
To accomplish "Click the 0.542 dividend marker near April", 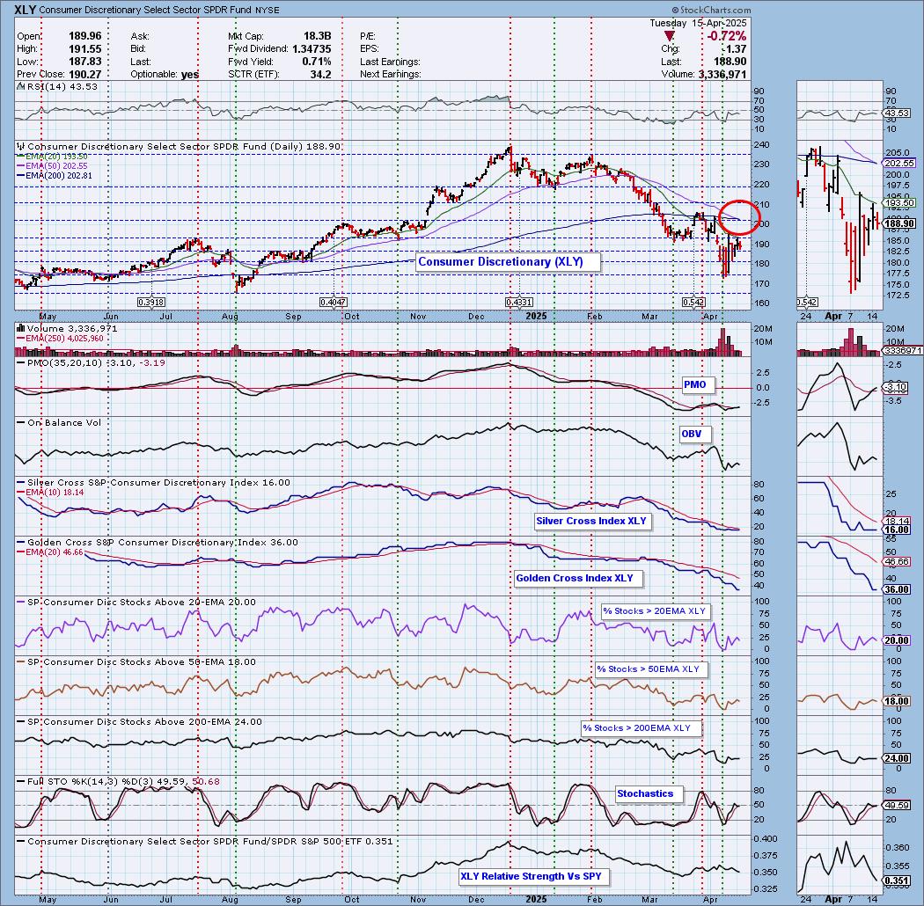I will point(693,303).
